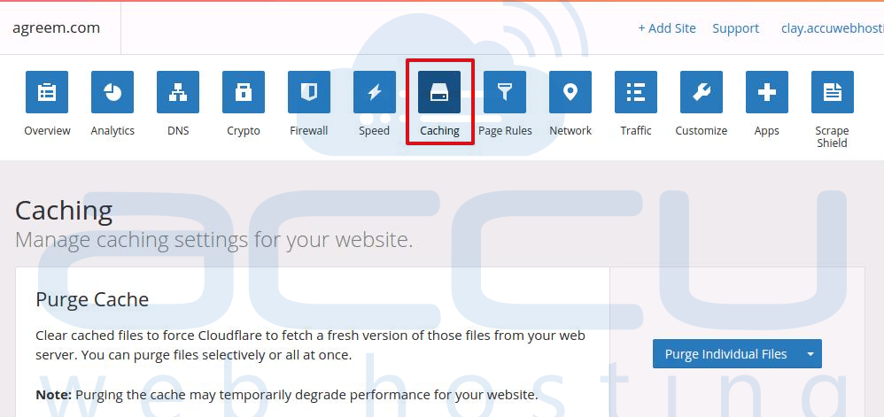The width and height of the screenshot is (884, 417).
Task: Open the Customize wrench icon
Action: coord(702,92)
